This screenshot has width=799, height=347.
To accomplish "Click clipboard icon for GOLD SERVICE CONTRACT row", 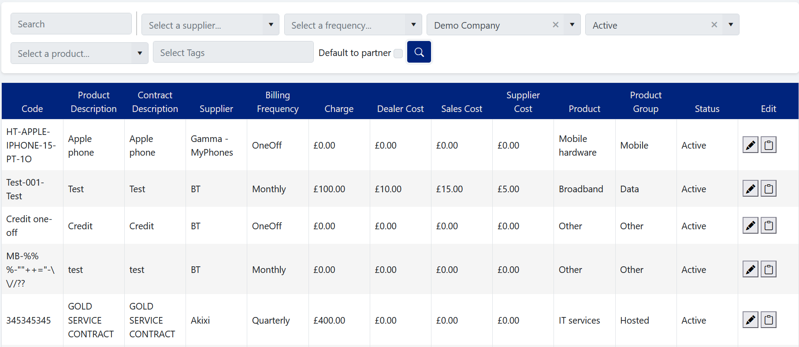I will (x=768, y=320).
